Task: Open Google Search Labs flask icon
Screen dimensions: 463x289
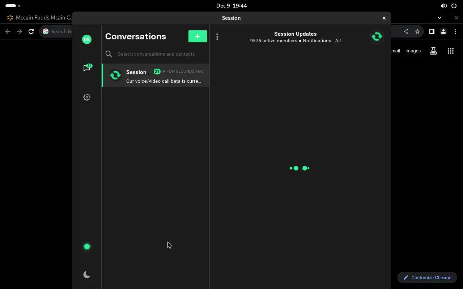Action: (433, 51)
